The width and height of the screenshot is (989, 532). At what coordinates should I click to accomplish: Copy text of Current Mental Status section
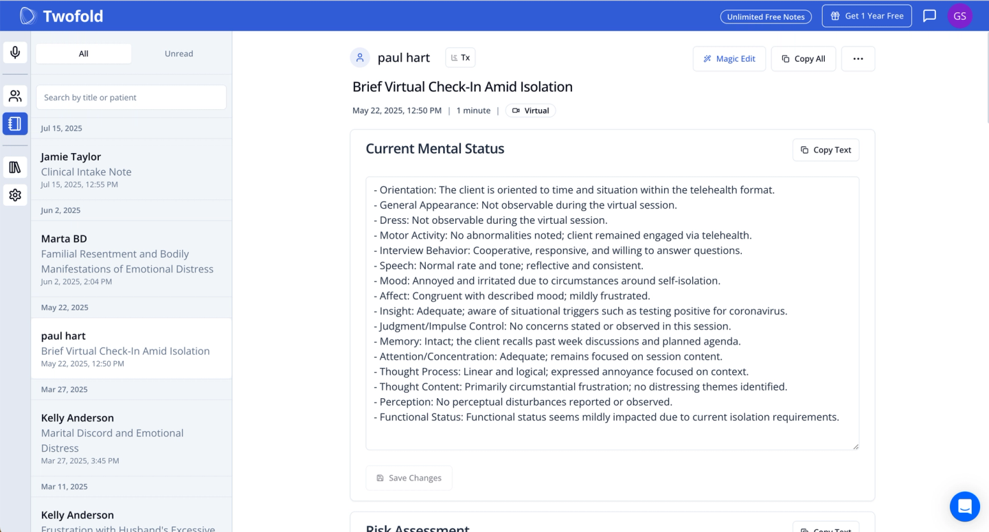[826, 150]
